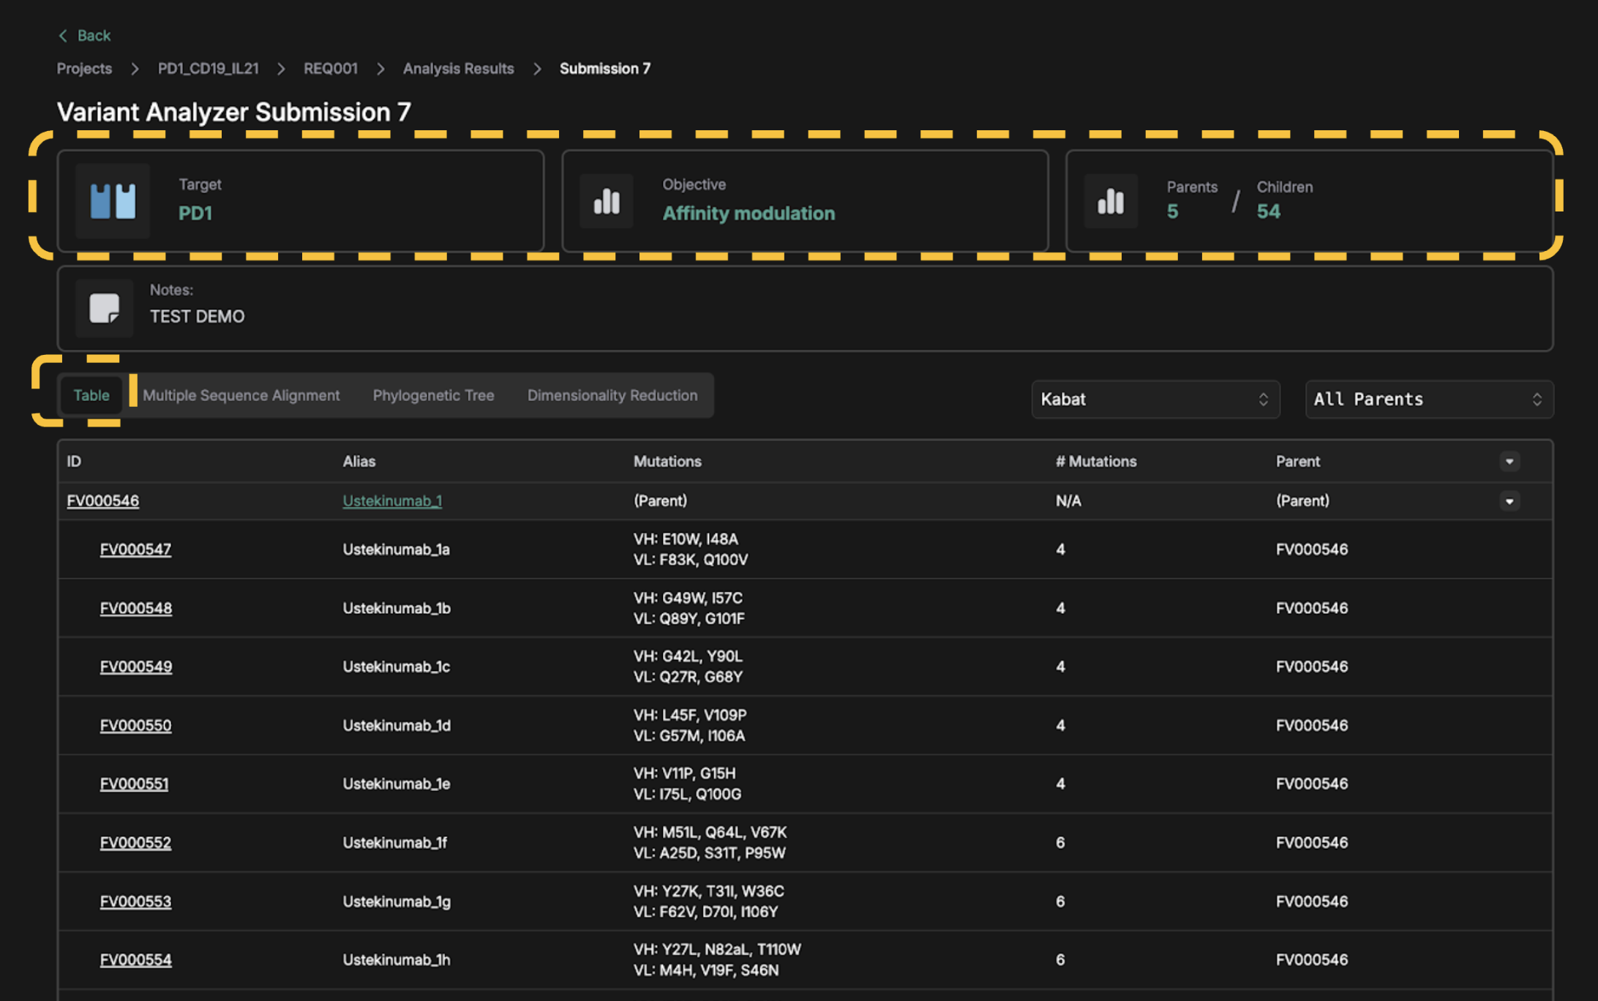The width and height of the screenshot is (1598, 1001).
Task: Open the Ustekinumab_1 alias link
Action: [x=392, y=501]
